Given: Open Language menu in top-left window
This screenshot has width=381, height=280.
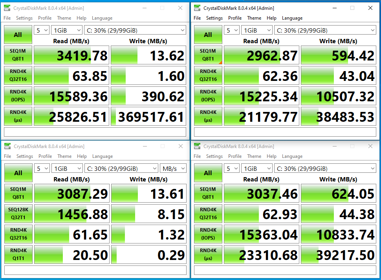Looking at the screenshot, I should click(x=102, y=18).
